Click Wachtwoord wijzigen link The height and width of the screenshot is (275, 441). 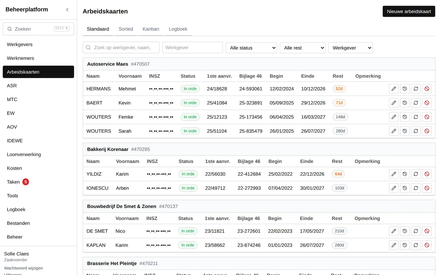23,268
